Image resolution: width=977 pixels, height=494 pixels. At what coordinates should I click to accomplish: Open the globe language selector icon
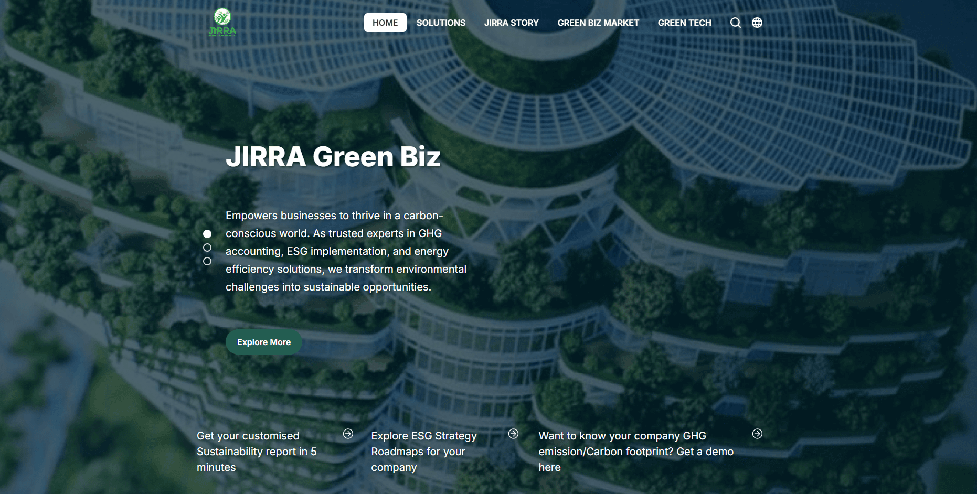(x=757, y=23)
